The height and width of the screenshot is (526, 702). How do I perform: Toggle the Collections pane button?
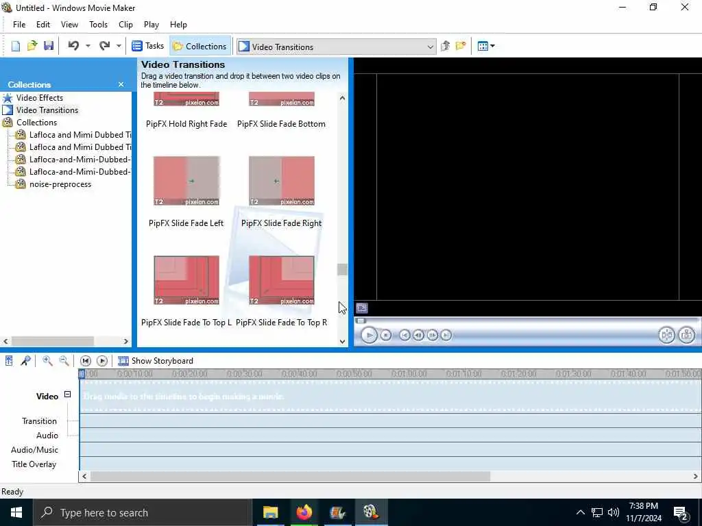pos(199,46)
